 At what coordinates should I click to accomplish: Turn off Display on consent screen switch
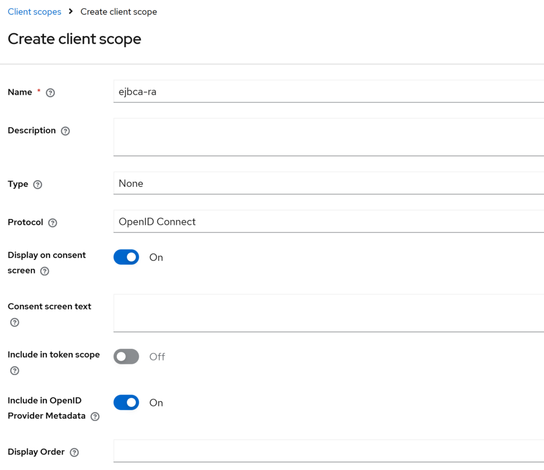coord(126,257)
